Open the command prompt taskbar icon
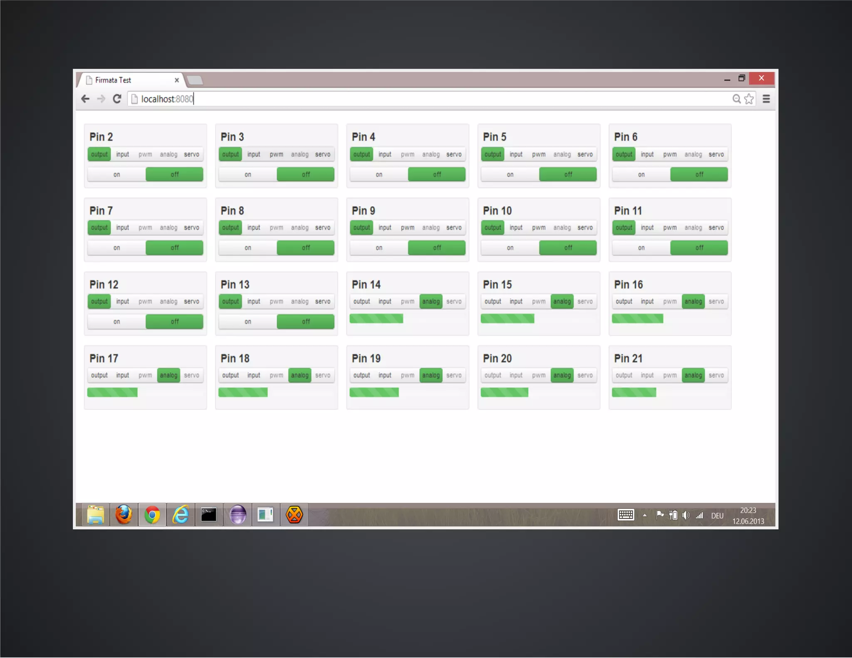The height and width of the screenshot is (658, 852). click(x=209, y=515)
